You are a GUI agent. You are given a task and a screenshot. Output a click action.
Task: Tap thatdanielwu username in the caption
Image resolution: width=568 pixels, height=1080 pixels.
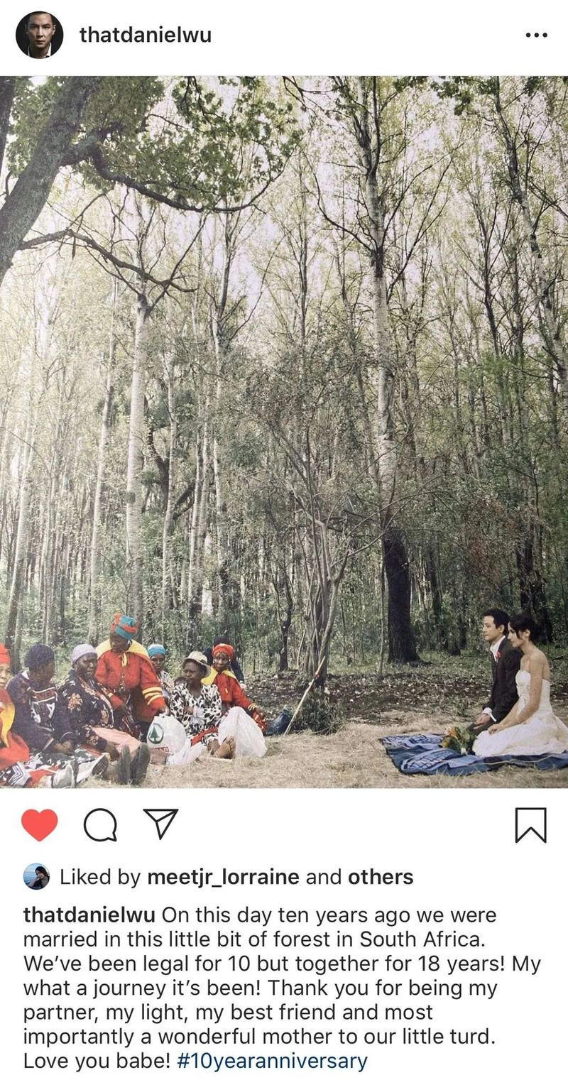[x=90, y=915]
